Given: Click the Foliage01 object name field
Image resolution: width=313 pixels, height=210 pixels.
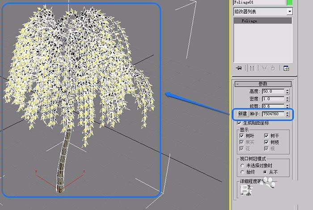Looking at the screenshot, I should (x=260, y=2).
